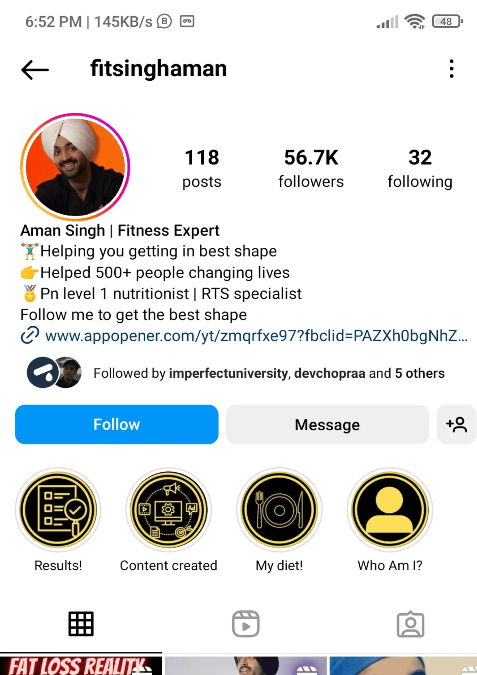Viewport: 477px width, 675px height.
Task: Tap the back arrow icon
Action: click(x=35, y=70)
